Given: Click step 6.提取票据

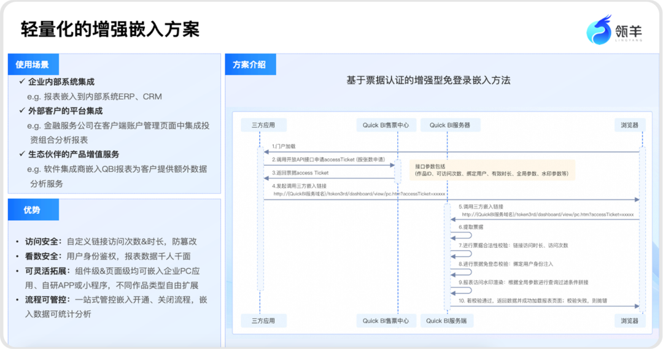Looking at the screenshot, I should click(x=471, y=227).
